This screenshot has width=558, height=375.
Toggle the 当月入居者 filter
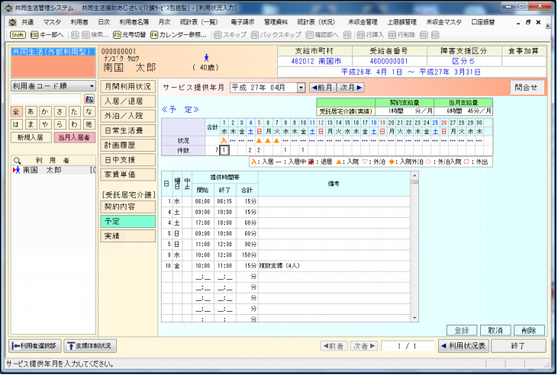(x=74, y=137)
